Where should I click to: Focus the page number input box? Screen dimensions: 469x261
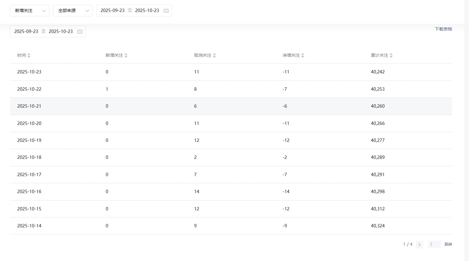click(434, 244)
